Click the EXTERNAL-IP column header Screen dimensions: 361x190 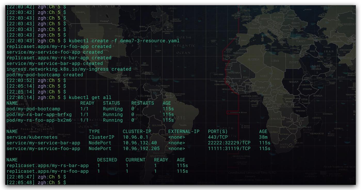184,131
